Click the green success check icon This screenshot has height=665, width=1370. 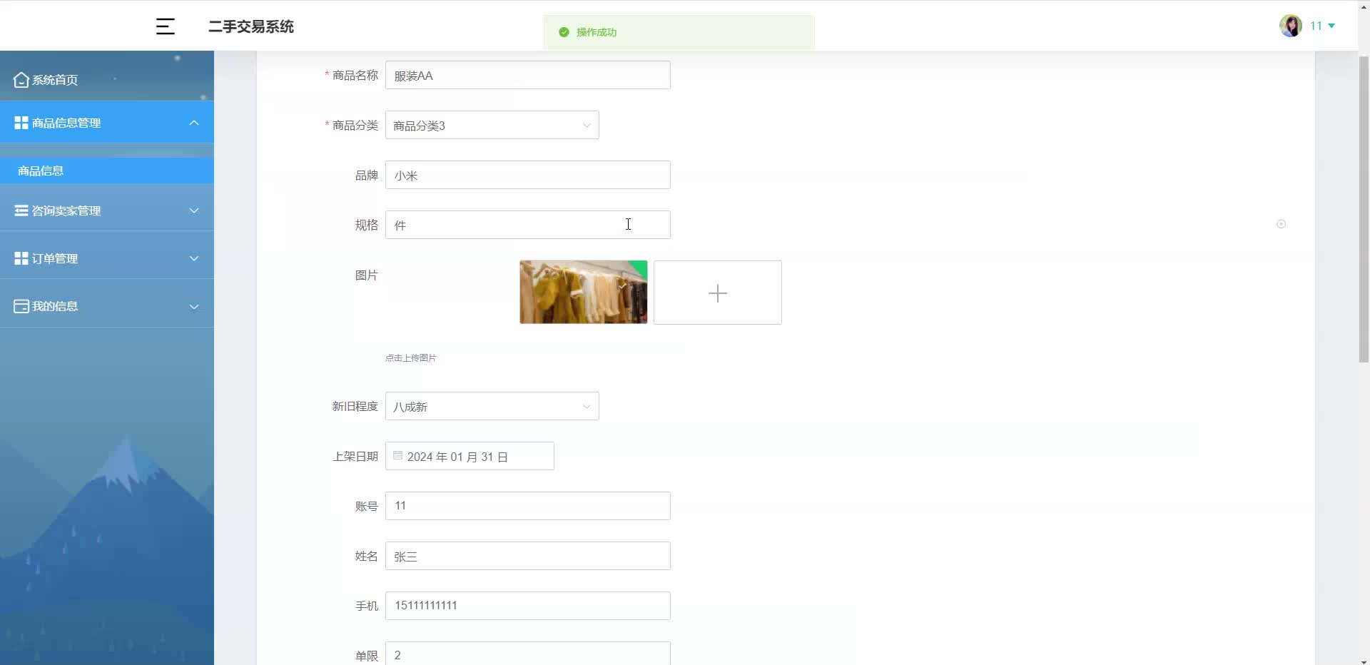564,32
